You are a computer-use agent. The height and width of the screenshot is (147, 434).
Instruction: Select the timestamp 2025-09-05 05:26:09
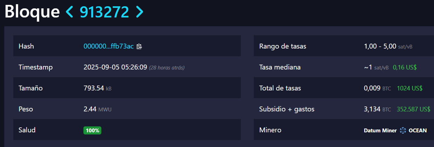point(115,67)
